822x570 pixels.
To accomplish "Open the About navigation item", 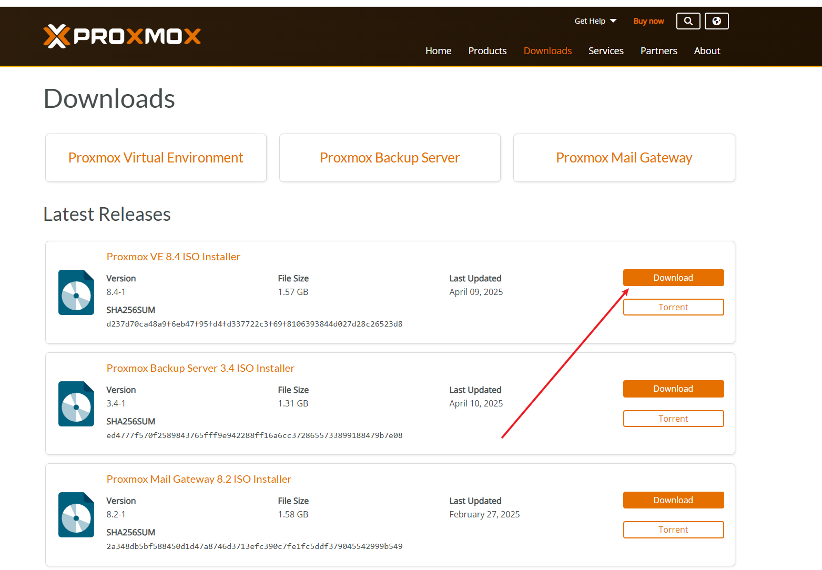I will point(707,51).
